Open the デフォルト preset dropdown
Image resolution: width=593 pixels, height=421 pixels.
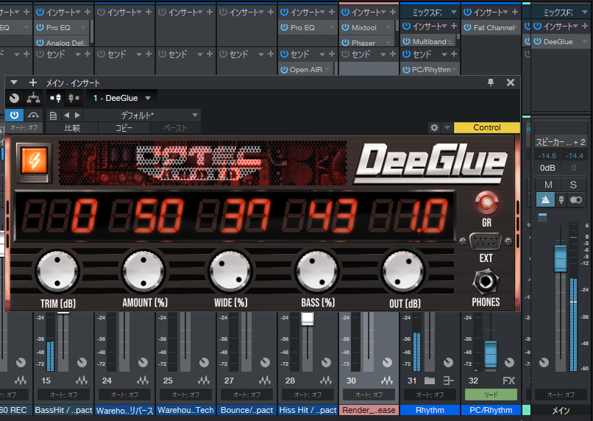pyautogui.click(x=142, y=115)
